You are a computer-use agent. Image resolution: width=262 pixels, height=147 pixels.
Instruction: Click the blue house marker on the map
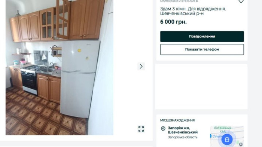(x=227, y=139)
